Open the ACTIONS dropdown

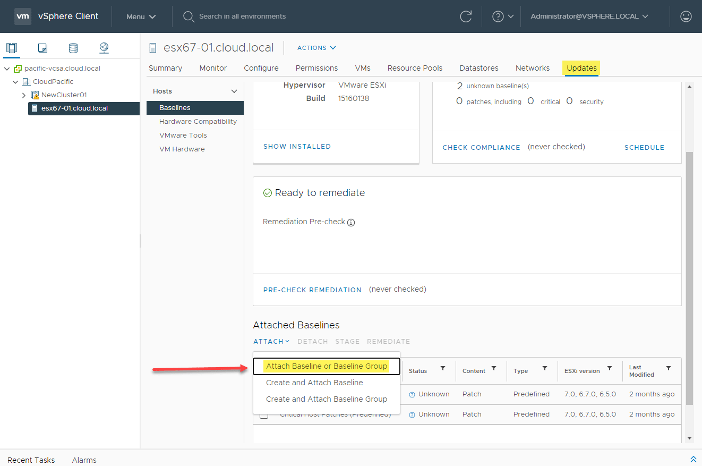point(316,48)
